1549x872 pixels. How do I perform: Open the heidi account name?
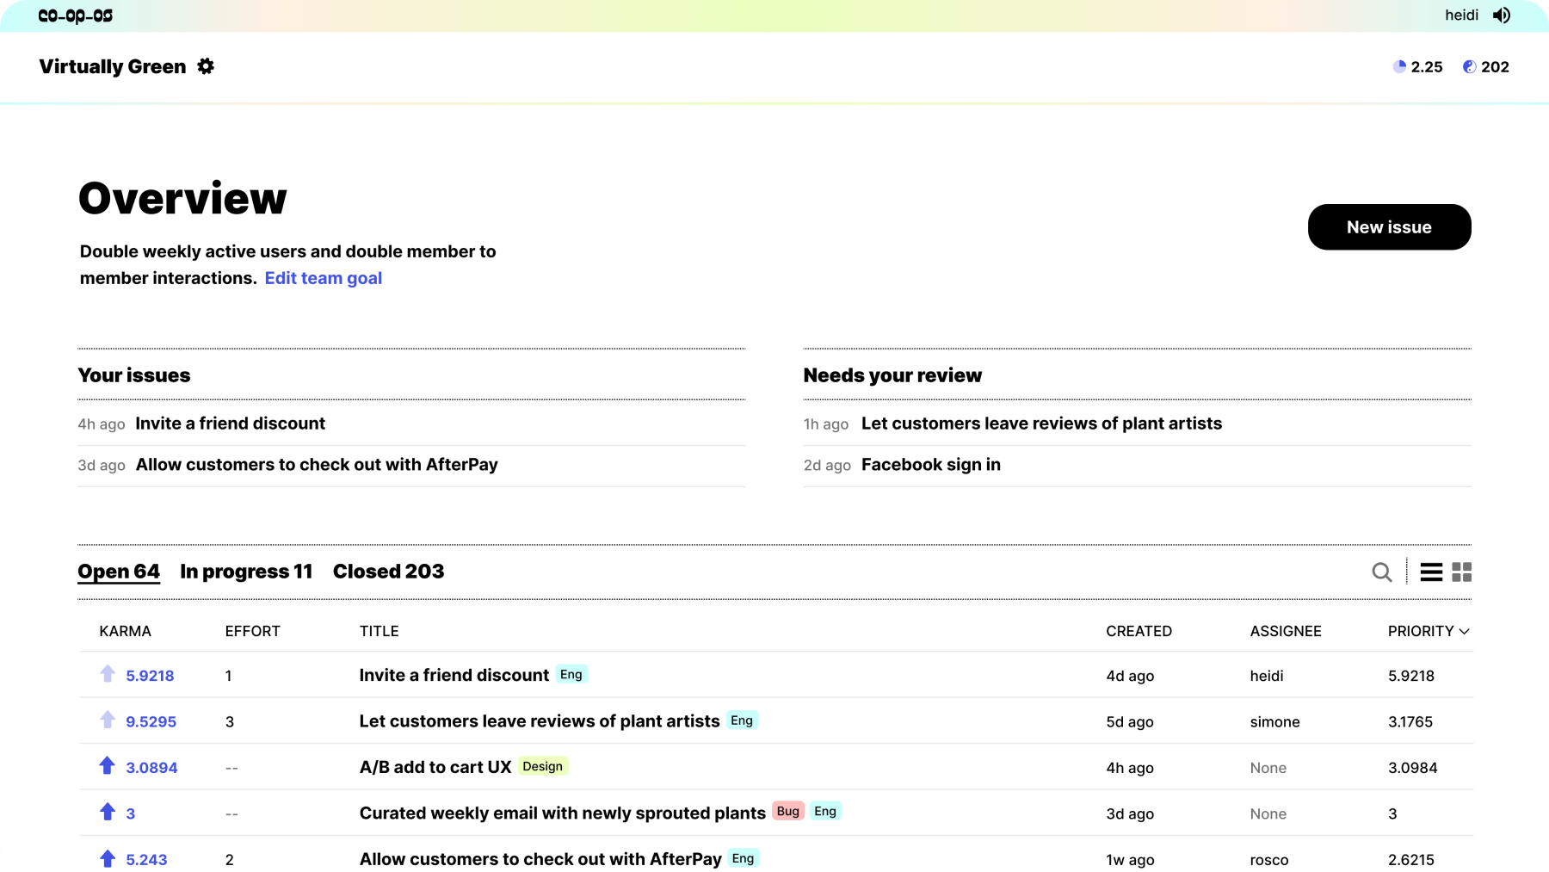[x=1461, y=15]
